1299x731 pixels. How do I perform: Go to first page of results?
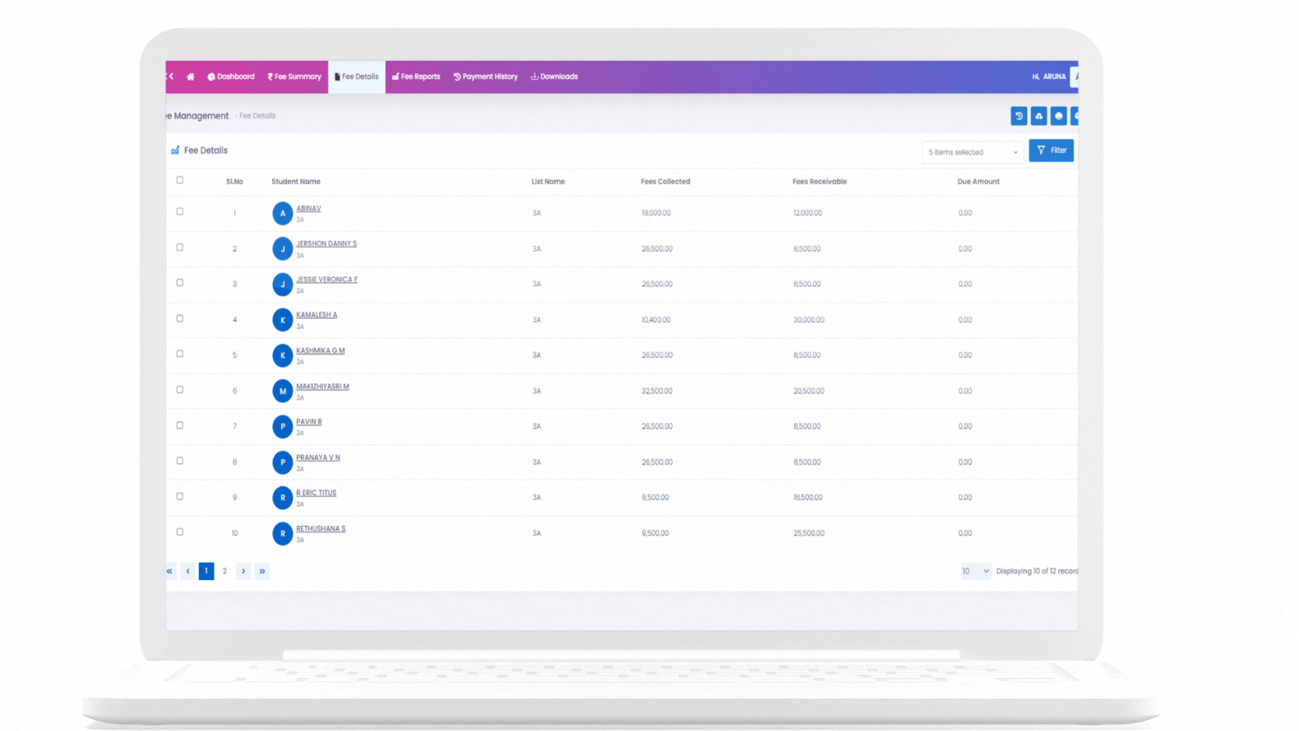pyautogui.click(x=170, y=571)
